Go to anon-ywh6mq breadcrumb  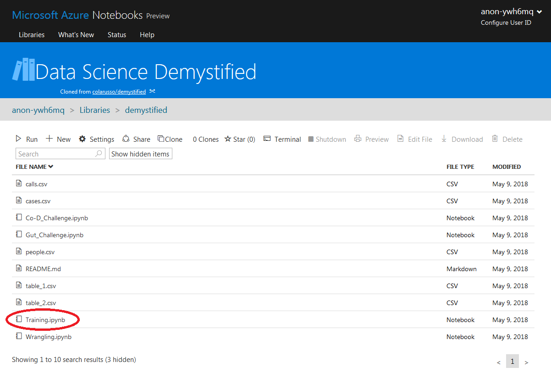[x=38, y=110]
